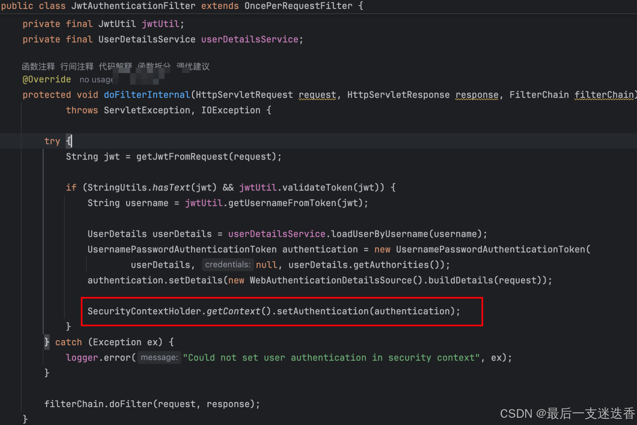This screenshot has width=637, height=425.
Task: Click the doFilterInternal method name
Action: click(147, 95)
